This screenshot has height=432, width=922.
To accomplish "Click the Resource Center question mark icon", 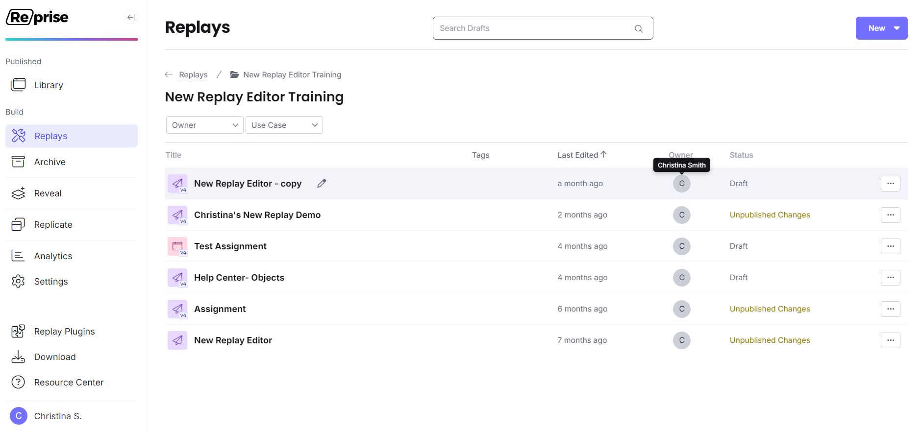I will coord(18,382).
